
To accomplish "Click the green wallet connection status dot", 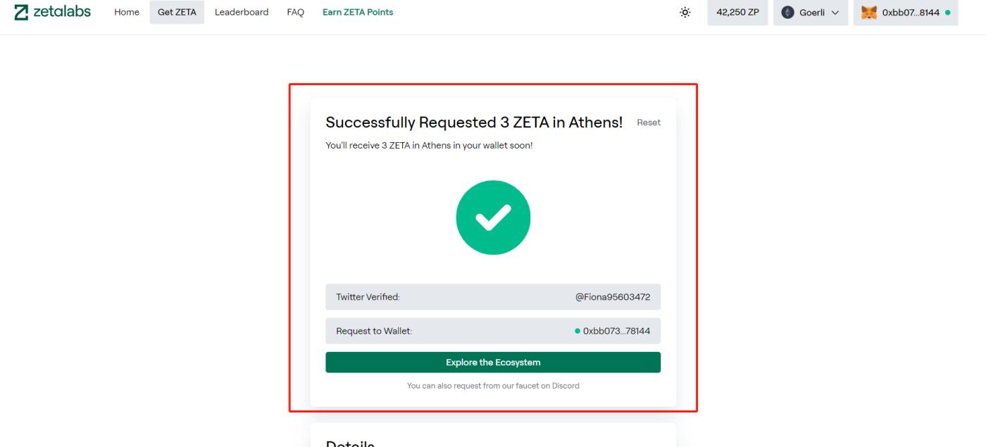I will 948,13.
